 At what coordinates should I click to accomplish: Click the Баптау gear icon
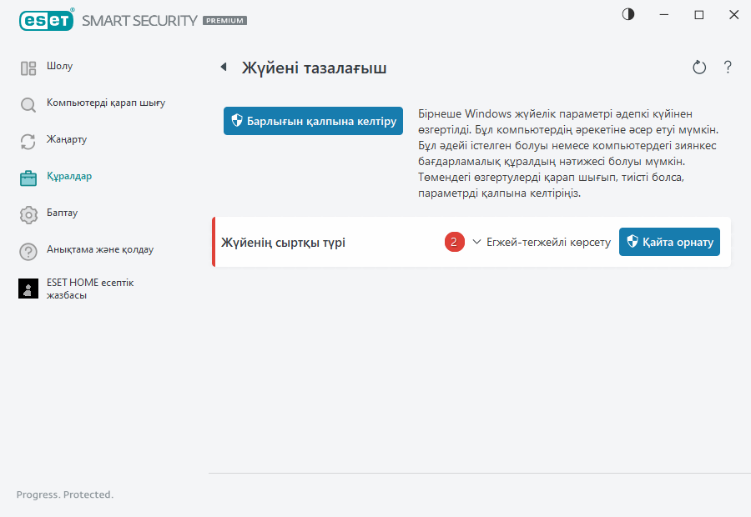(28, 214)
